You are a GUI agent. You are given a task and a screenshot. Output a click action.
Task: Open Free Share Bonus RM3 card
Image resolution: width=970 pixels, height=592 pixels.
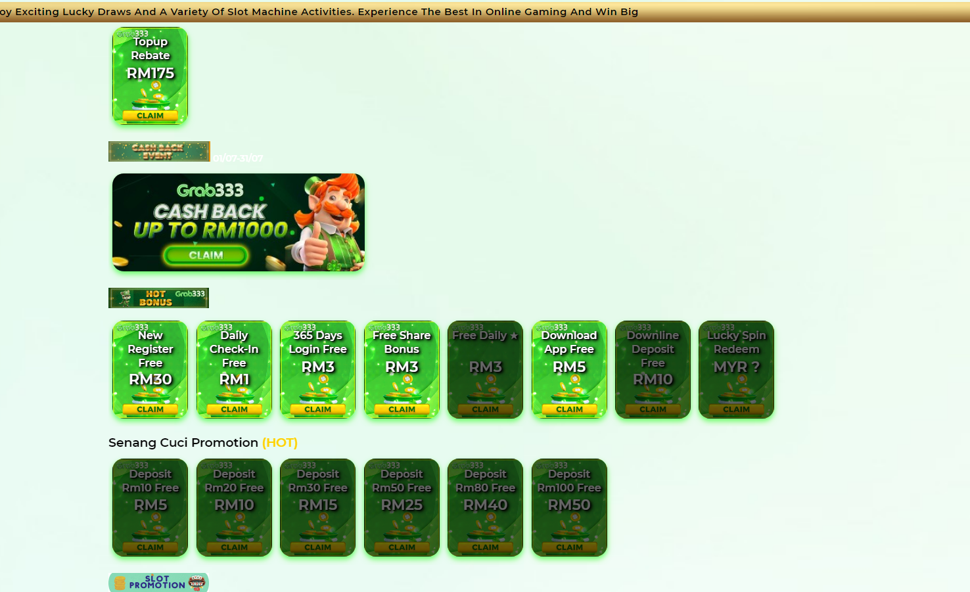click(402, 369)
